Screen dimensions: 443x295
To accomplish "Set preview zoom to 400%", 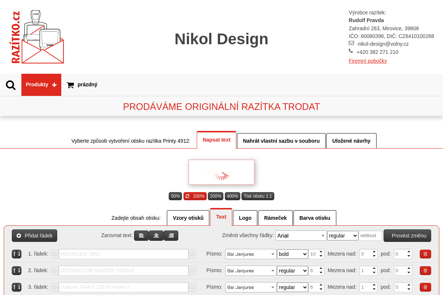I will [x=233, y=196].
